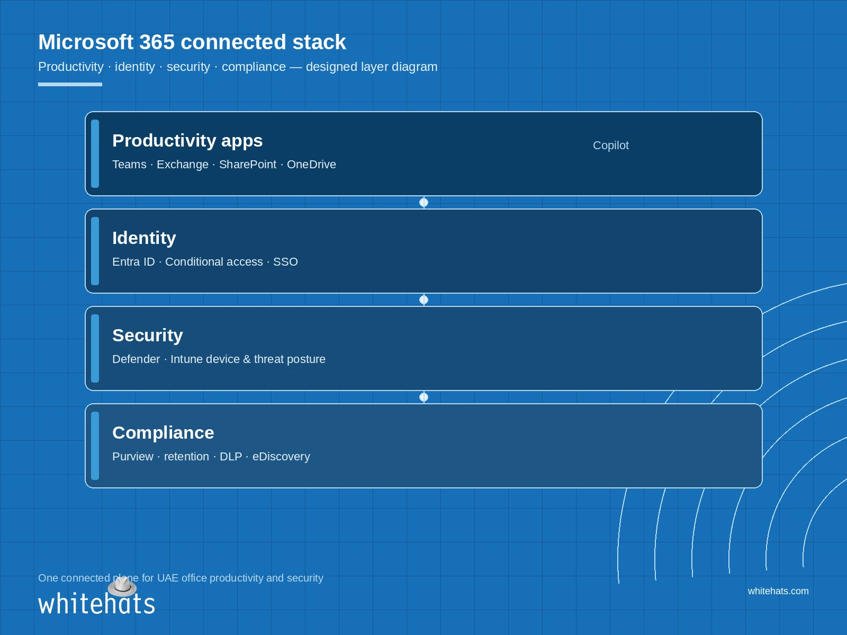847x635 pixels.
Task: Click 'Entra ID · Conditional access · SSO' text
Action: [205, 262]
